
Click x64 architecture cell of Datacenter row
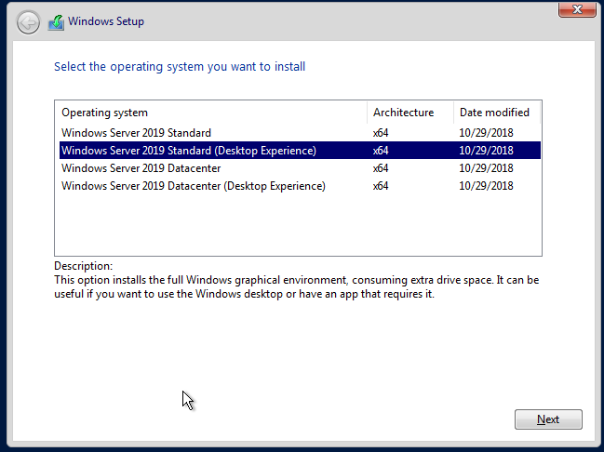click(x=381, y=168)
